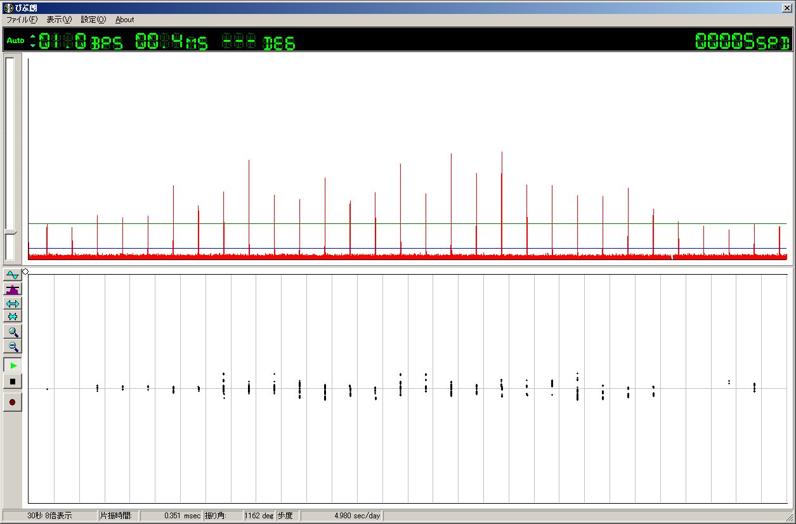Select the purple peak threshold tool
This screenshot has height=524, width=796.
coord(13,289)
